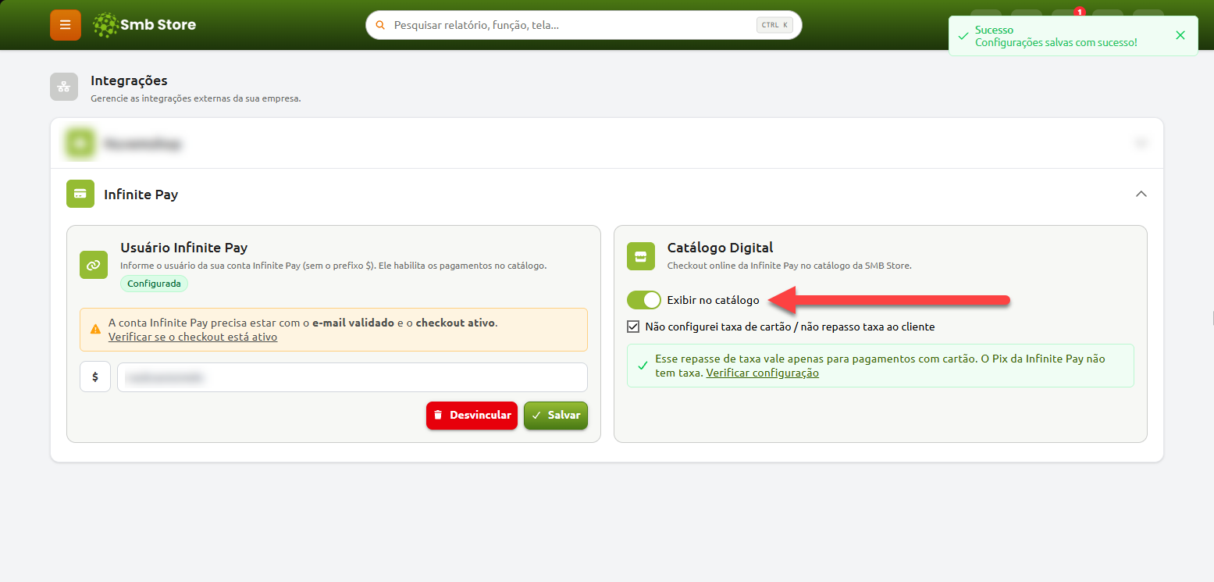Click the Gerencie as integrações externas subtitle

[196, 98]
